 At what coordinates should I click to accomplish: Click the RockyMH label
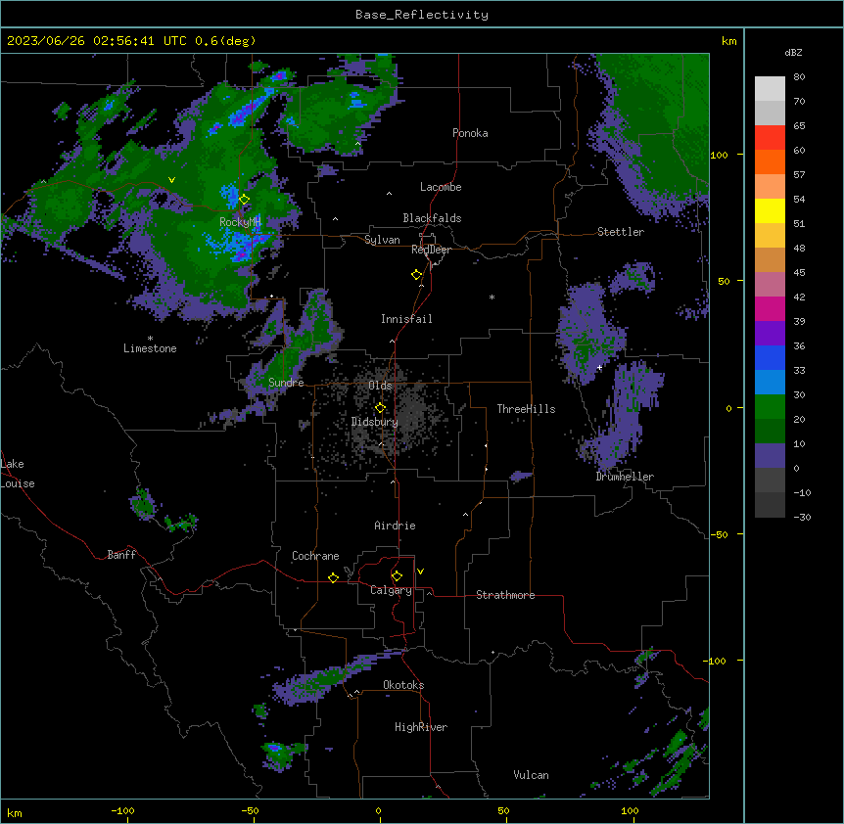click(x=240, y=222)
